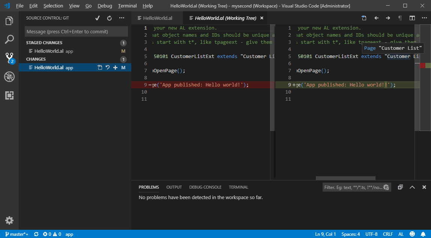Image resolution: width=431 pixels, height=238 pixels.
Task: Refresh source control with the refresh icon
Action: click(x=110, y=18)
